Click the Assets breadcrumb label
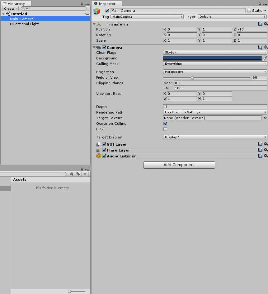The image size is (268, 294). 20,180
